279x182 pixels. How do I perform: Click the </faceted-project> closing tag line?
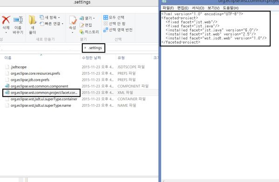click(x=180, y=42)
